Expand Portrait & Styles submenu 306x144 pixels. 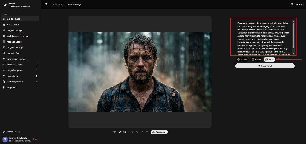click(x=37, y=65)
